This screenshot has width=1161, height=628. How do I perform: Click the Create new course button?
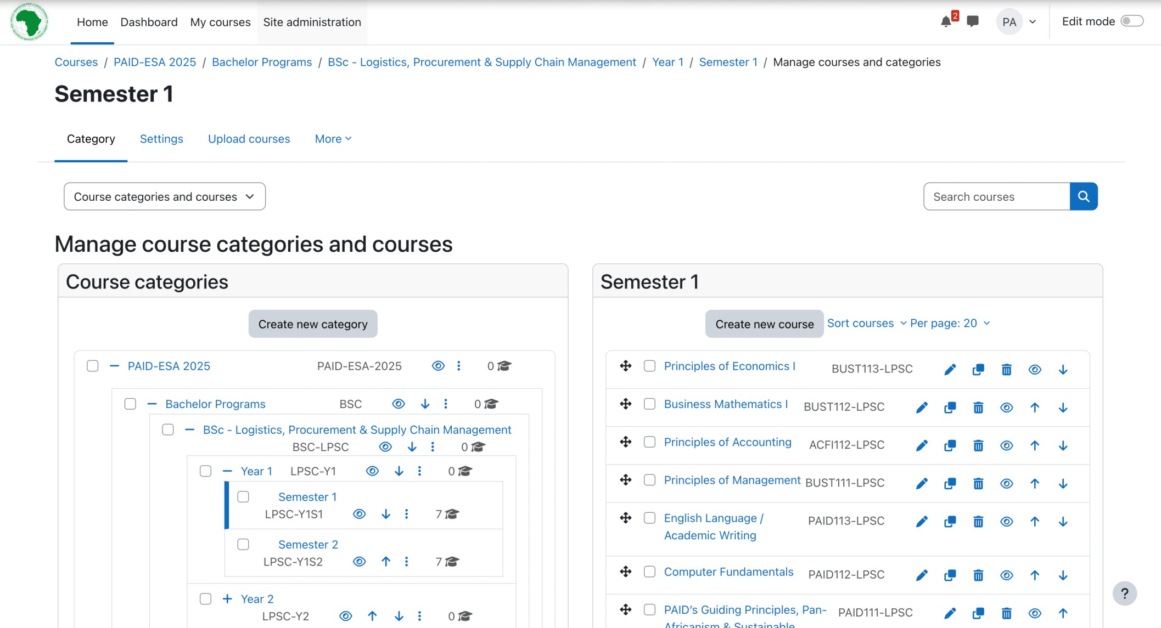764,324
